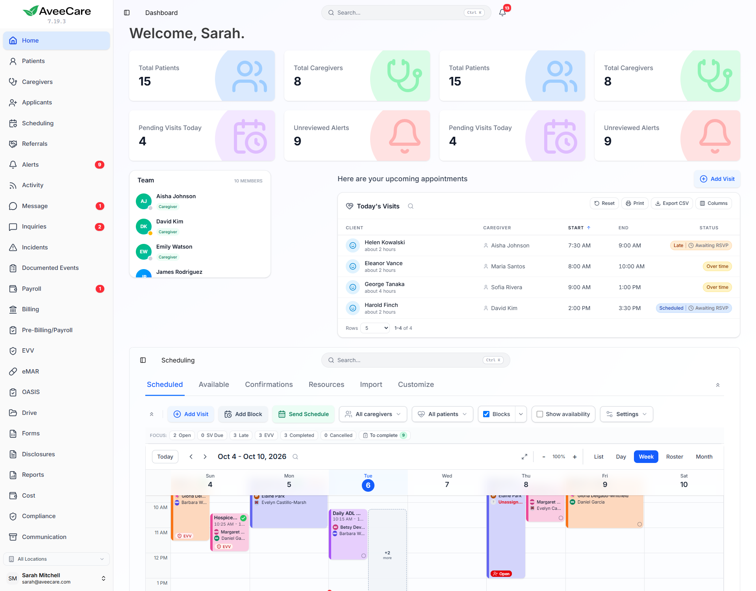
Task: Switch to the Confirmations tab
Action: click(269, 385)
